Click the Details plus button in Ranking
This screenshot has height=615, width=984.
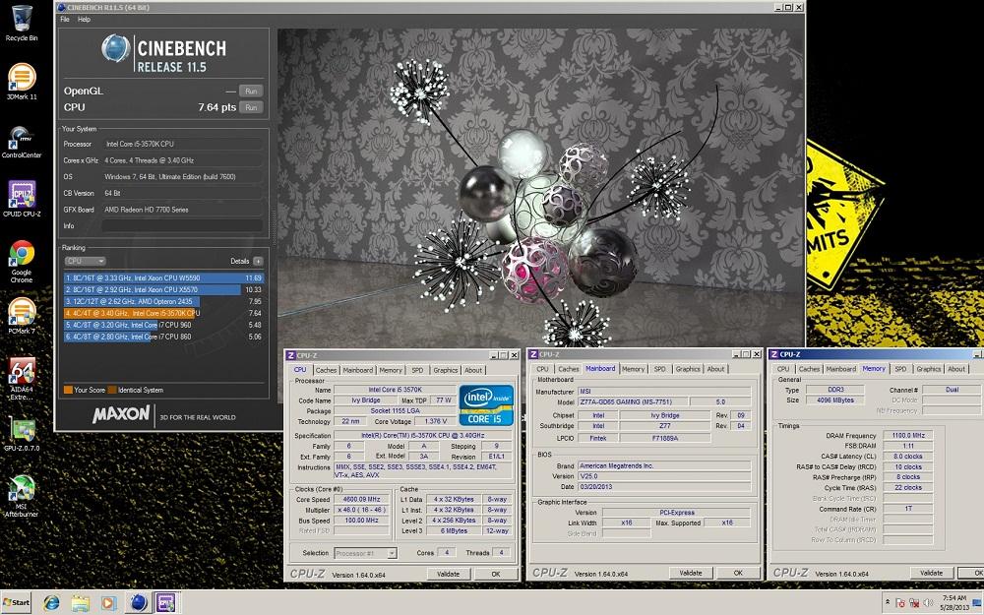(258, 261)
